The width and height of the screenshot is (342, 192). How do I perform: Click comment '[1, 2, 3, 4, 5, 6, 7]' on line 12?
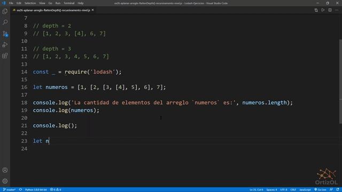coord(76,57)
